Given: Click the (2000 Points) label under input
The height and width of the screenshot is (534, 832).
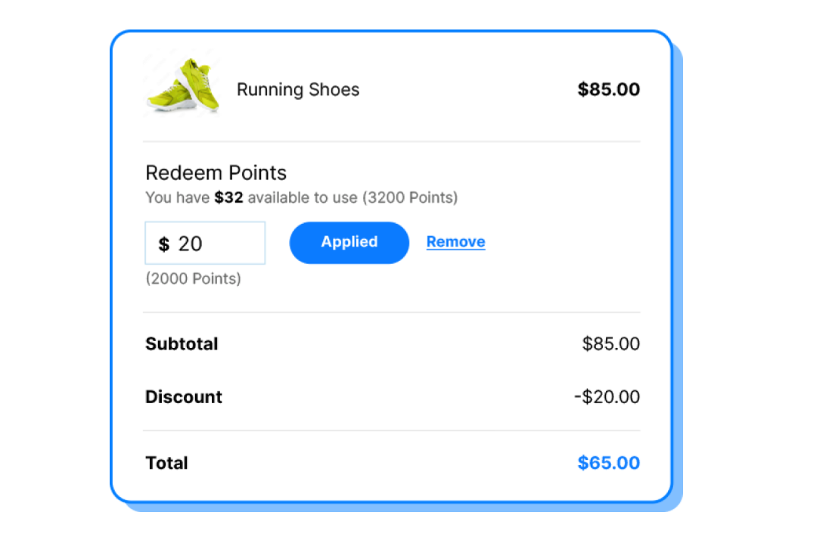Looking at the screenshot, I should 194,278.
